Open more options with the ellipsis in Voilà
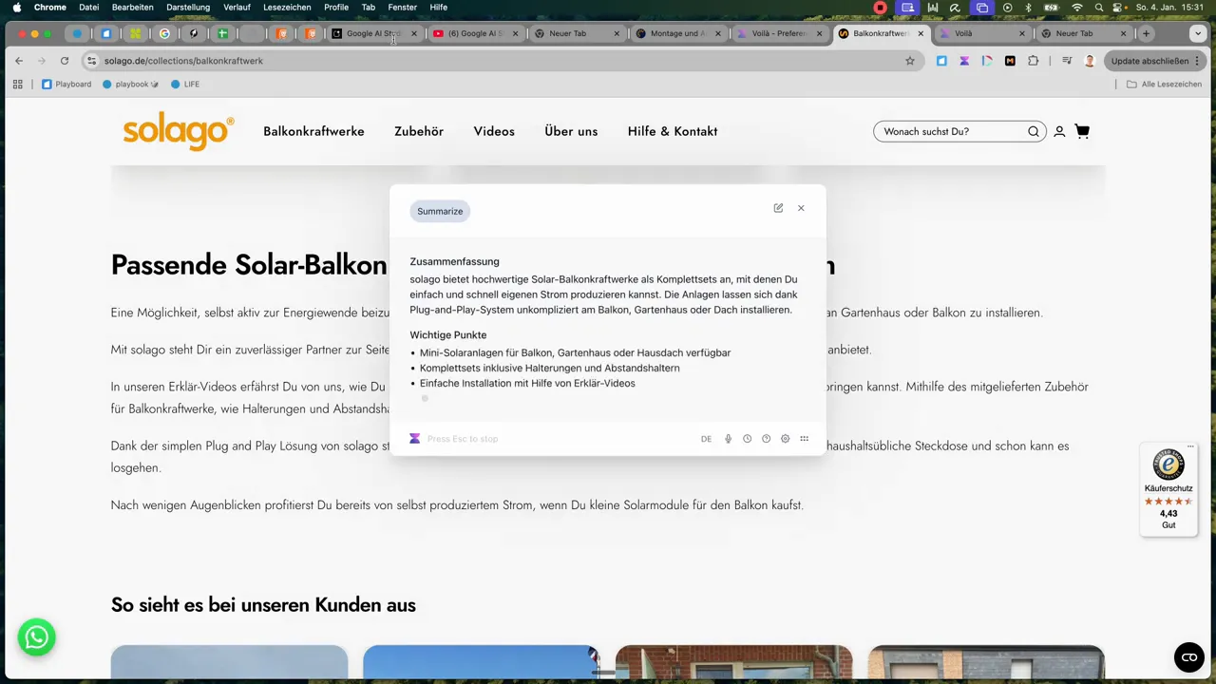 (x=805, y=438)
